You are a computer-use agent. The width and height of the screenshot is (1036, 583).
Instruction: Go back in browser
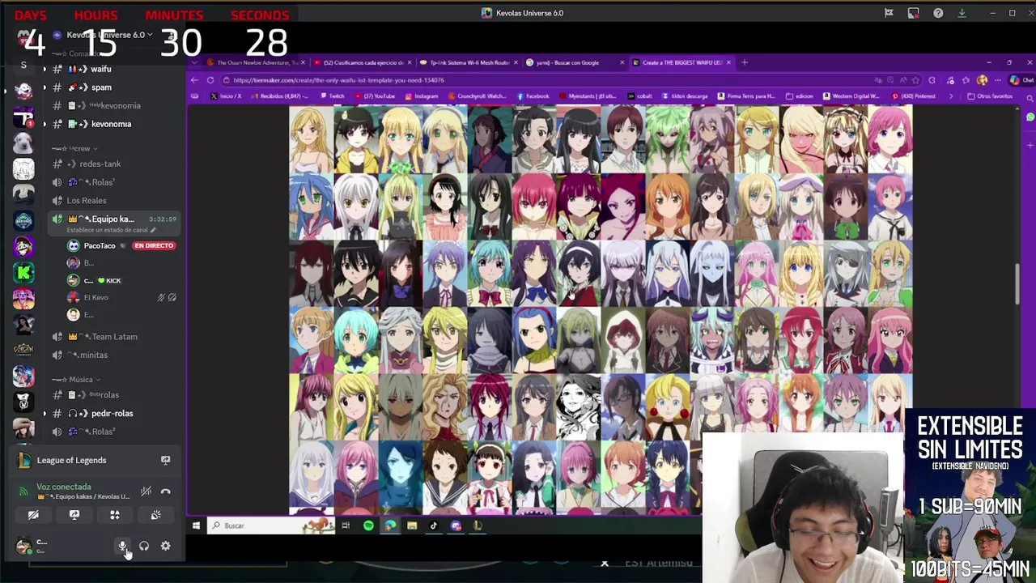(194, 80)
